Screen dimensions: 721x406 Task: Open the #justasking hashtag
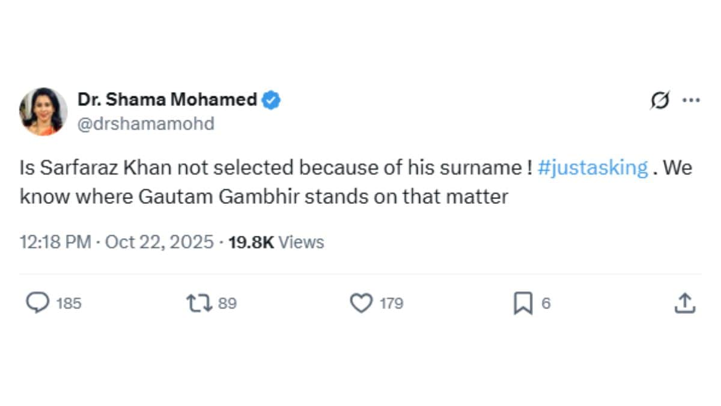(x=592, y=168)
